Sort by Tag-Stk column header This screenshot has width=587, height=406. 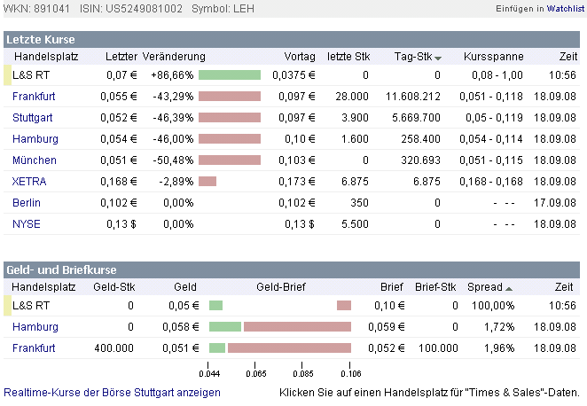coord(413,57)
